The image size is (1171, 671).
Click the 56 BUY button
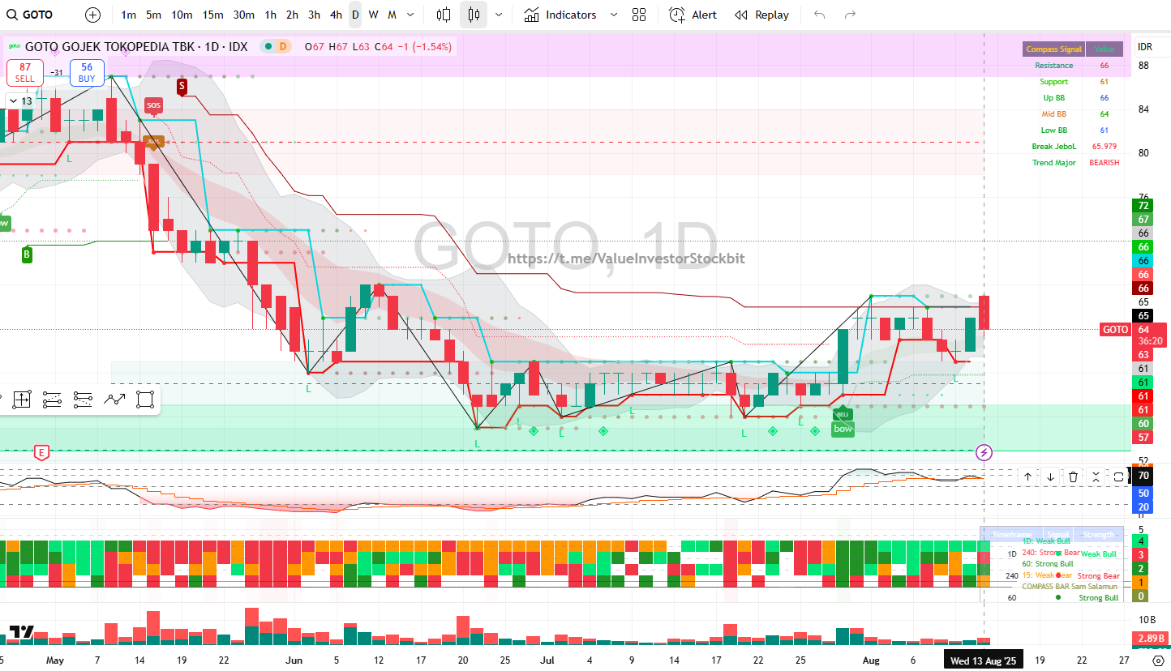click(x=87, y=73)
